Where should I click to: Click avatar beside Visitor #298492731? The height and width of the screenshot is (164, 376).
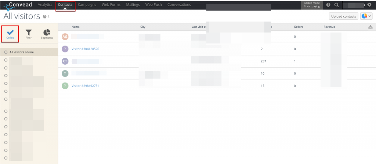pyautogui.click(x=65, y=85)
